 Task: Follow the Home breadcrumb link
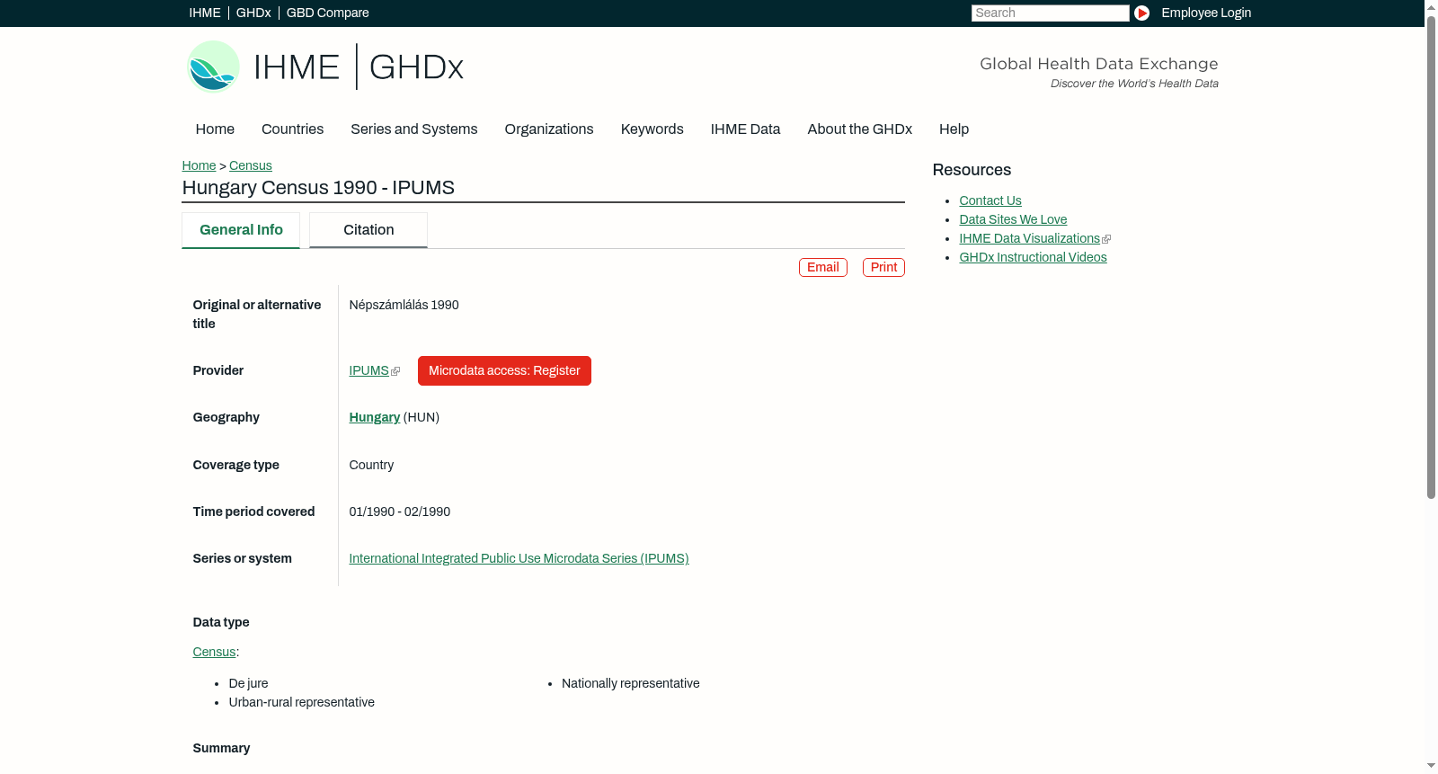coord(199,165)
